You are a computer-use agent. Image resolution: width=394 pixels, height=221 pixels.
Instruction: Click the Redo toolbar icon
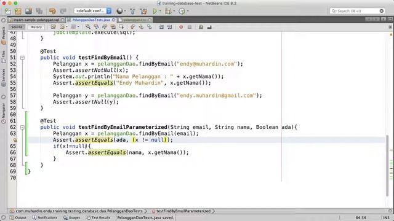(63, 11)
